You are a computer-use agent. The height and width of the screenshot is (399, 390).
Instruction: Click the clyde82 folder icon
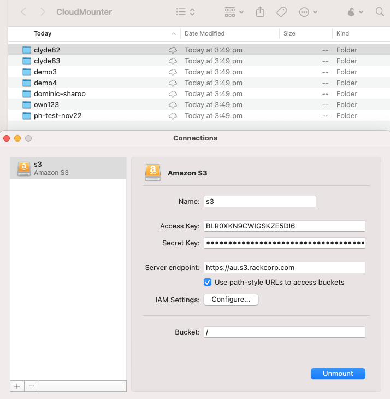pos(27,50)
